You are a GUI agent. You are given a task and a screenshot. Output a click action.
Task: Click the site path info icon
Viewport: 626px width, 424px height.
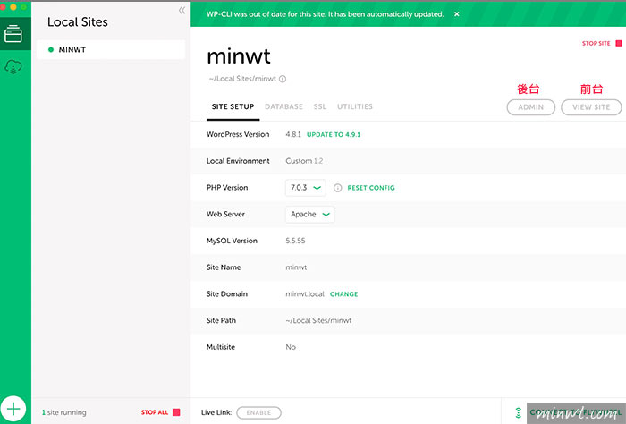(x=283, y=79)
